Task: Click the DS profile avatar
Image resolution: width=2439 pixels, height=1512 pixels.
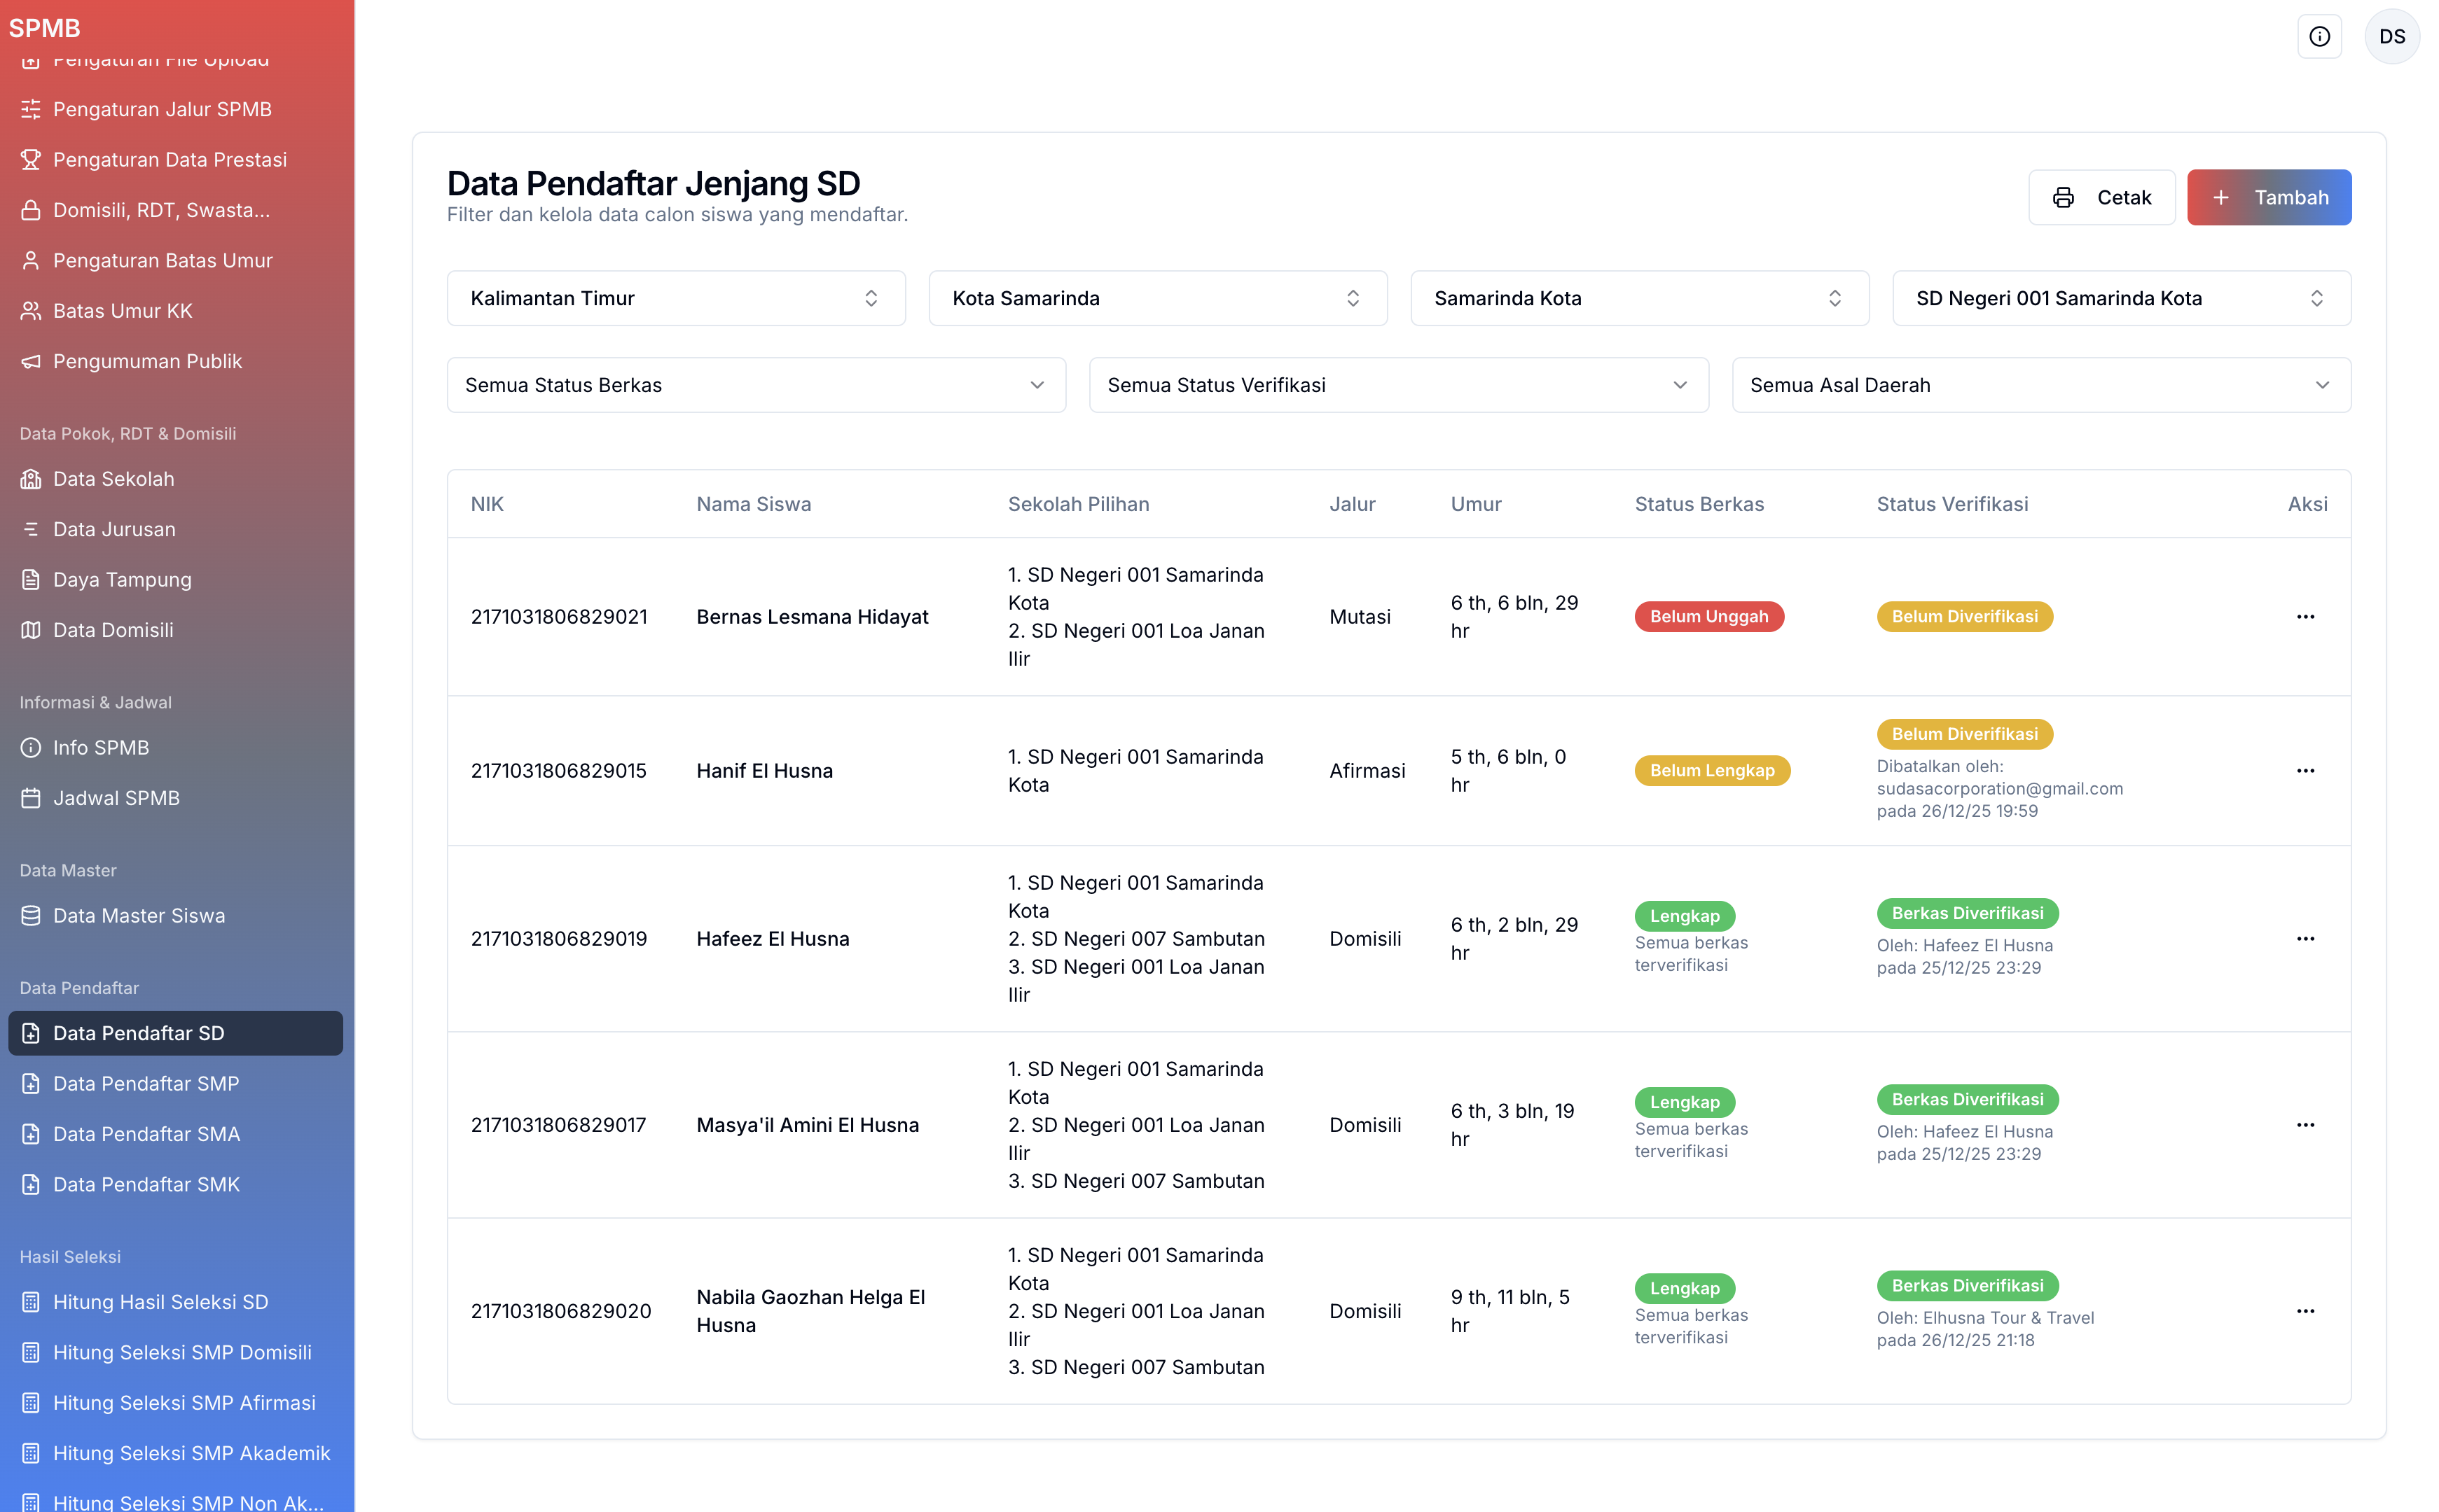Action: click(2393, 36)
